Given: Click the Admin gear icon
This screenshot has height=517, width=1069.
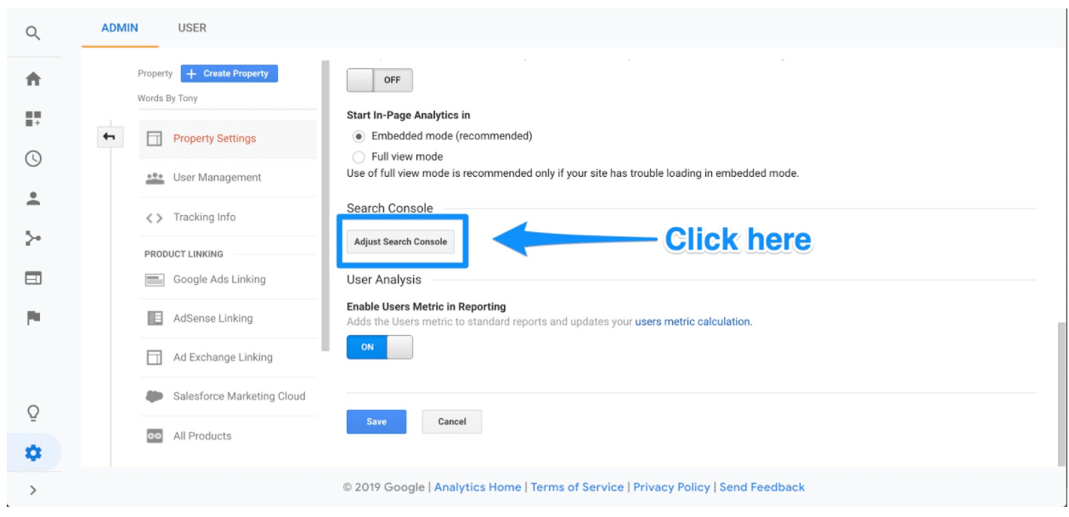Looking at the screenshot, I should click(x=33, y=453).
